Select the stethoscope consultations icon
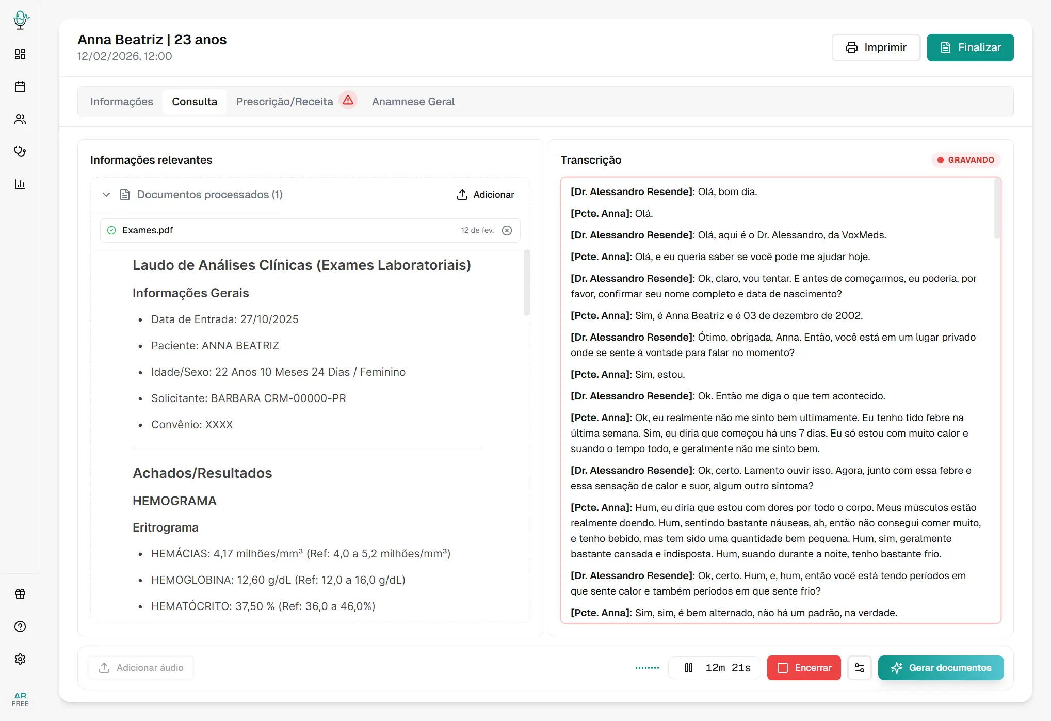 [20, 152]
